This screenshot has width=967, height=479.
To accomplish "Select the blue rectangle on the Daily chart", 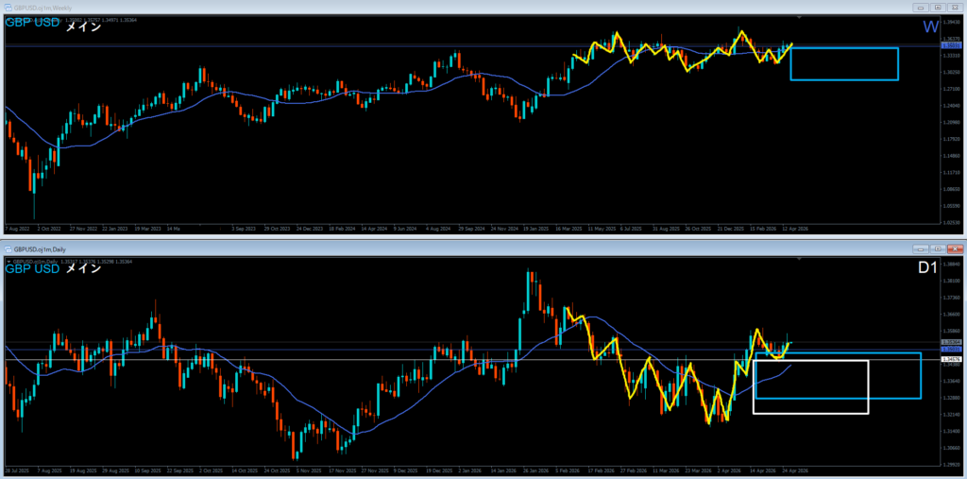I will 920,376.
